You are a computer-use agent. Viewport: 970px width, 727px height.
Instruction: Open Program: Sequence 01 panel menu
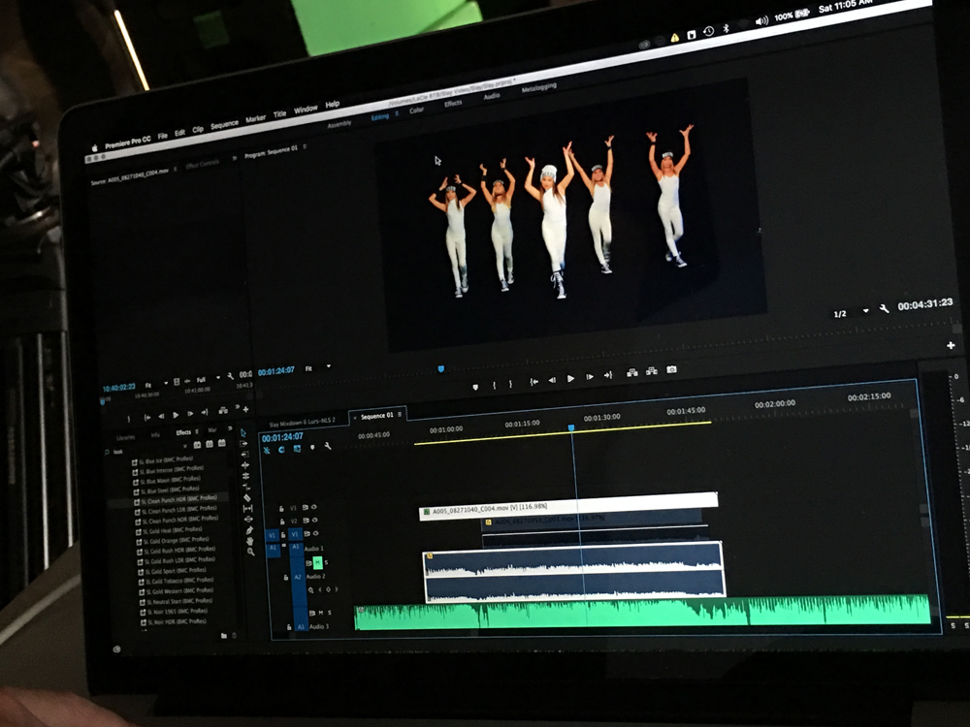[305, 146]
